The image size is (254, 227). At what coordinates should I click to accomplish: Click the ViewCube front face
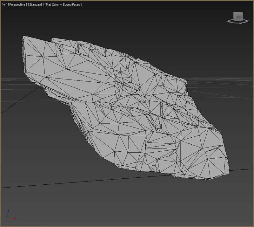(238, 16)
